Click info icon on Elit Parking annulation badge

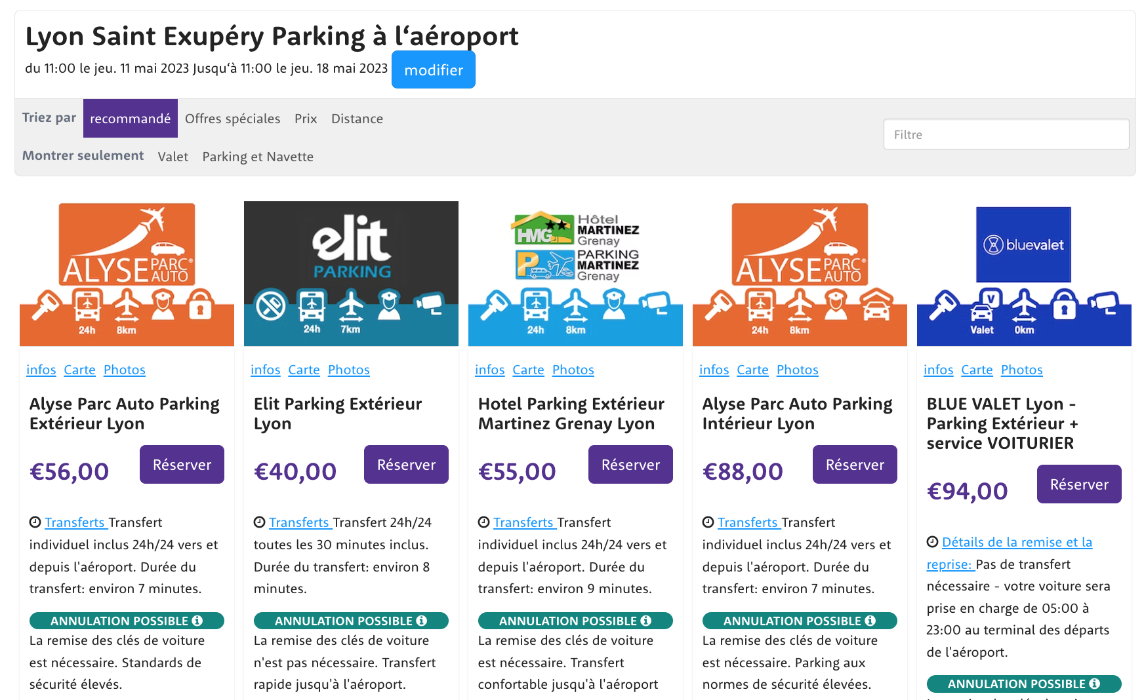[422, 621]
